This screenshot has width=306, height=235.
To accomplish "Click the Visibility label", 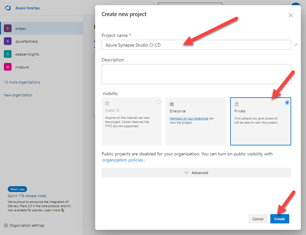I will 110,93.
